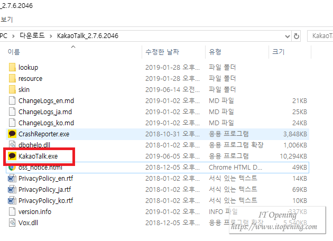333x241 pixels.
Task: Click the 2019-06-14 date of skin folder
Action: click(172, 90)
